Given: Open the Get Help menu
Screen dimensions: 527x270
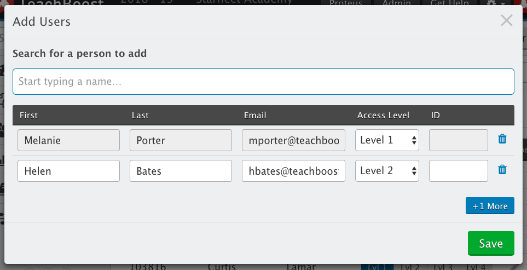Looking at the screenshot, I should pos(449,3).
